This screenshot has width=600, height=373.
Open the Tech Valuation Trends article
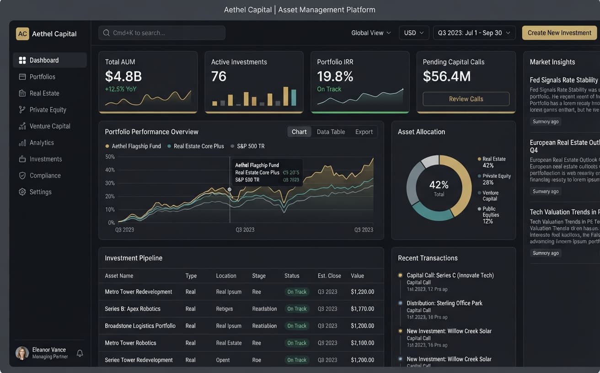pos(564,212)
